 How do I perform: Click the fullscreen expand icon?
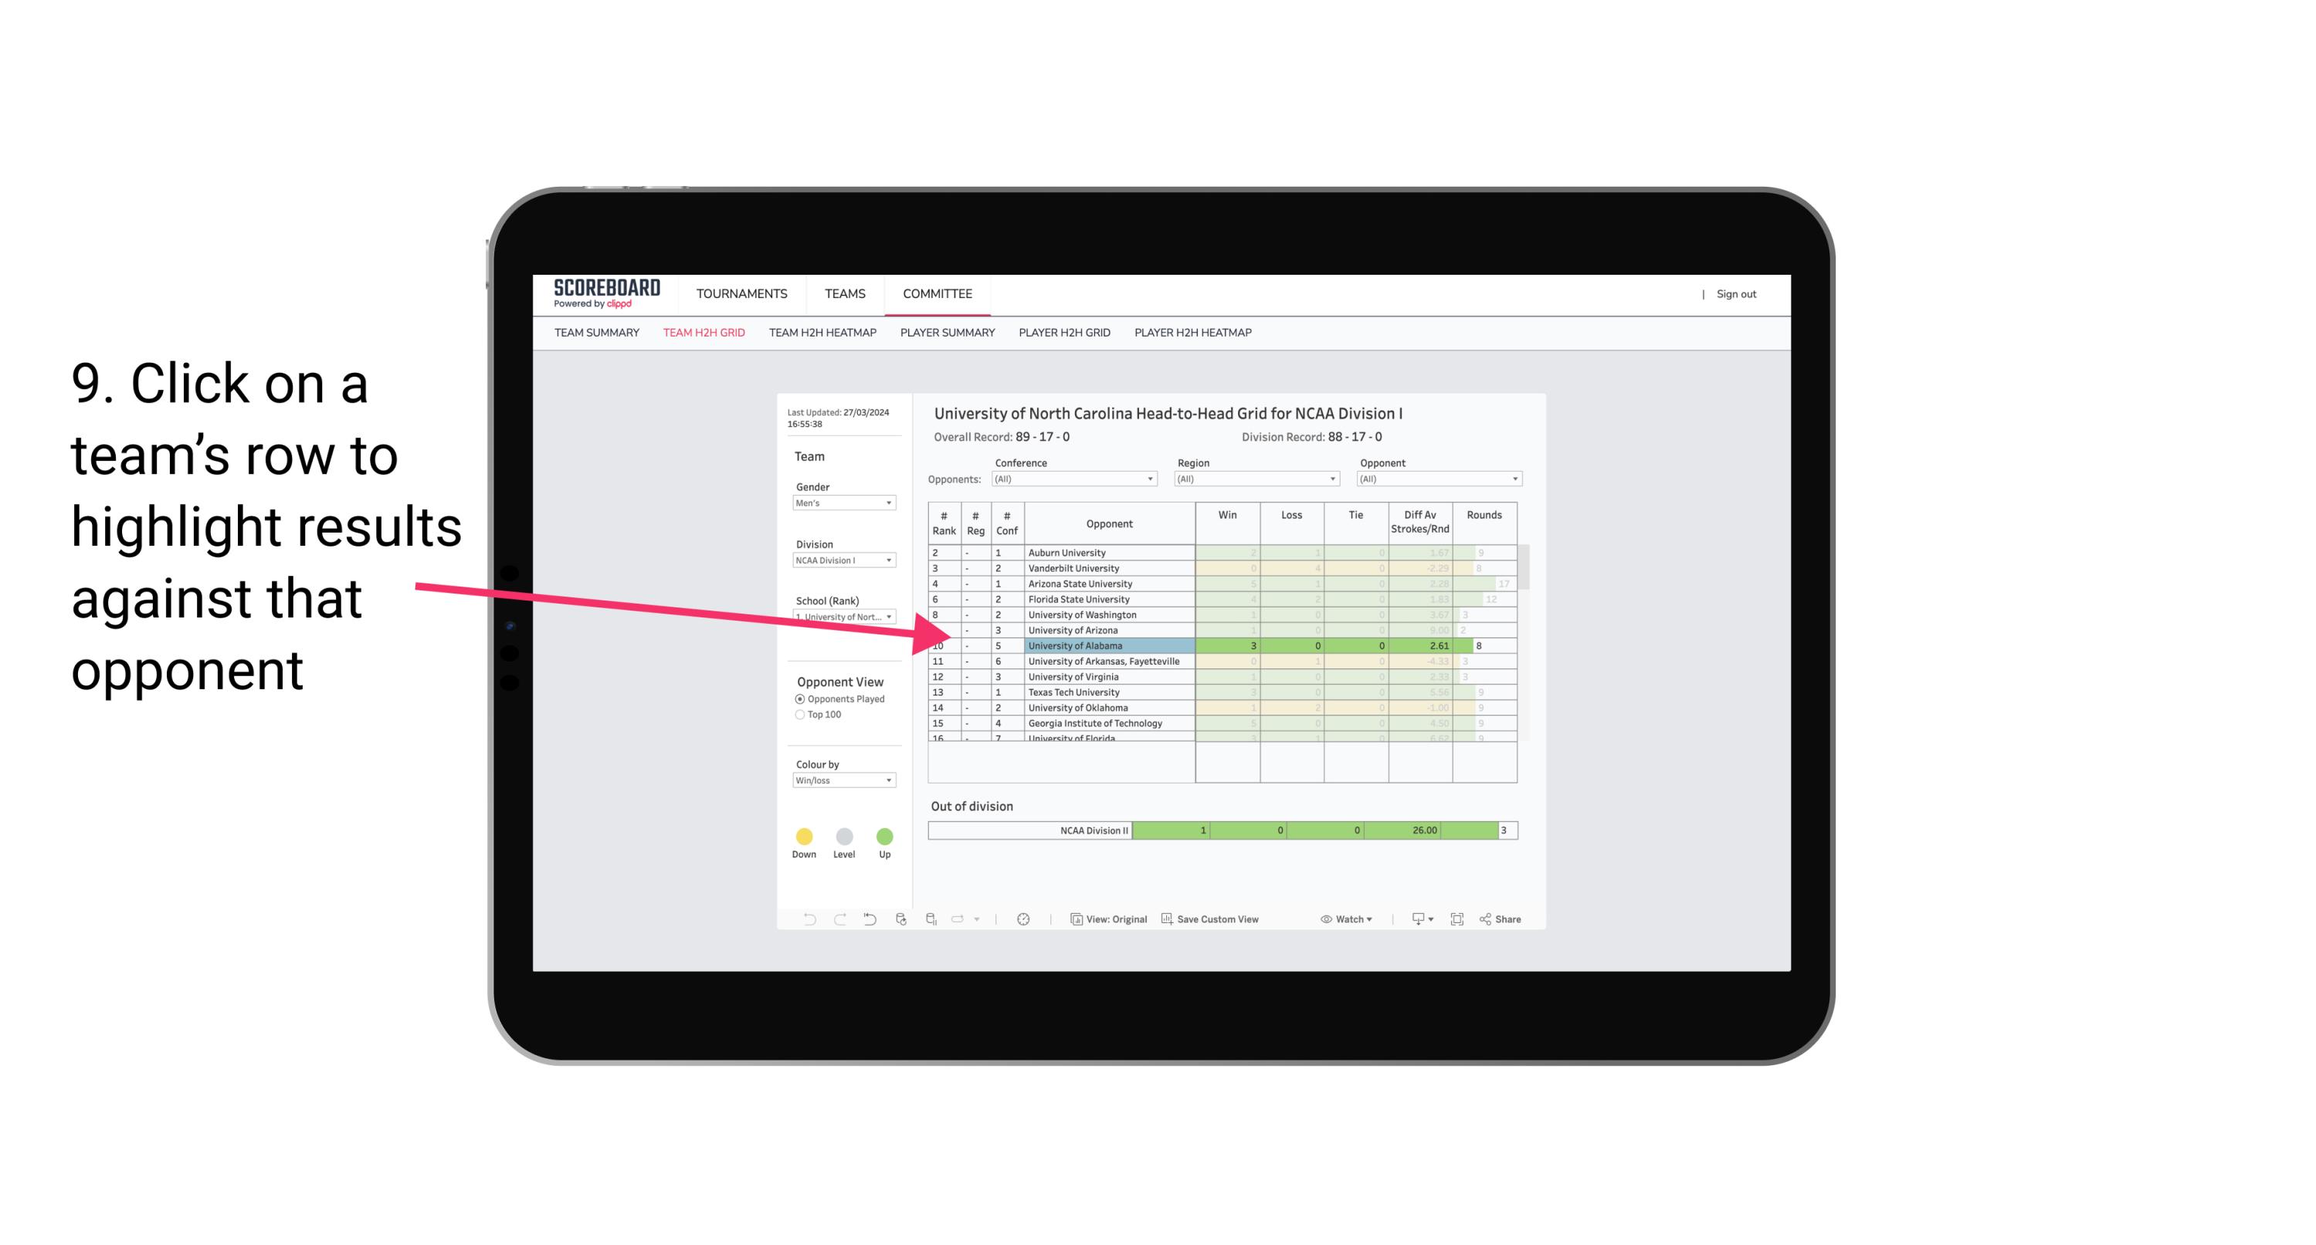pos(1457,920)
